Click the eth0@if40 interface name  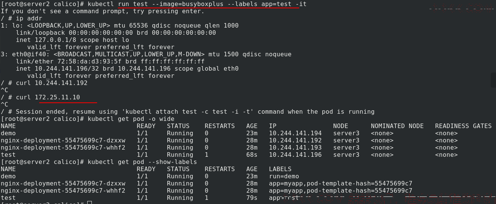(29, 54)
